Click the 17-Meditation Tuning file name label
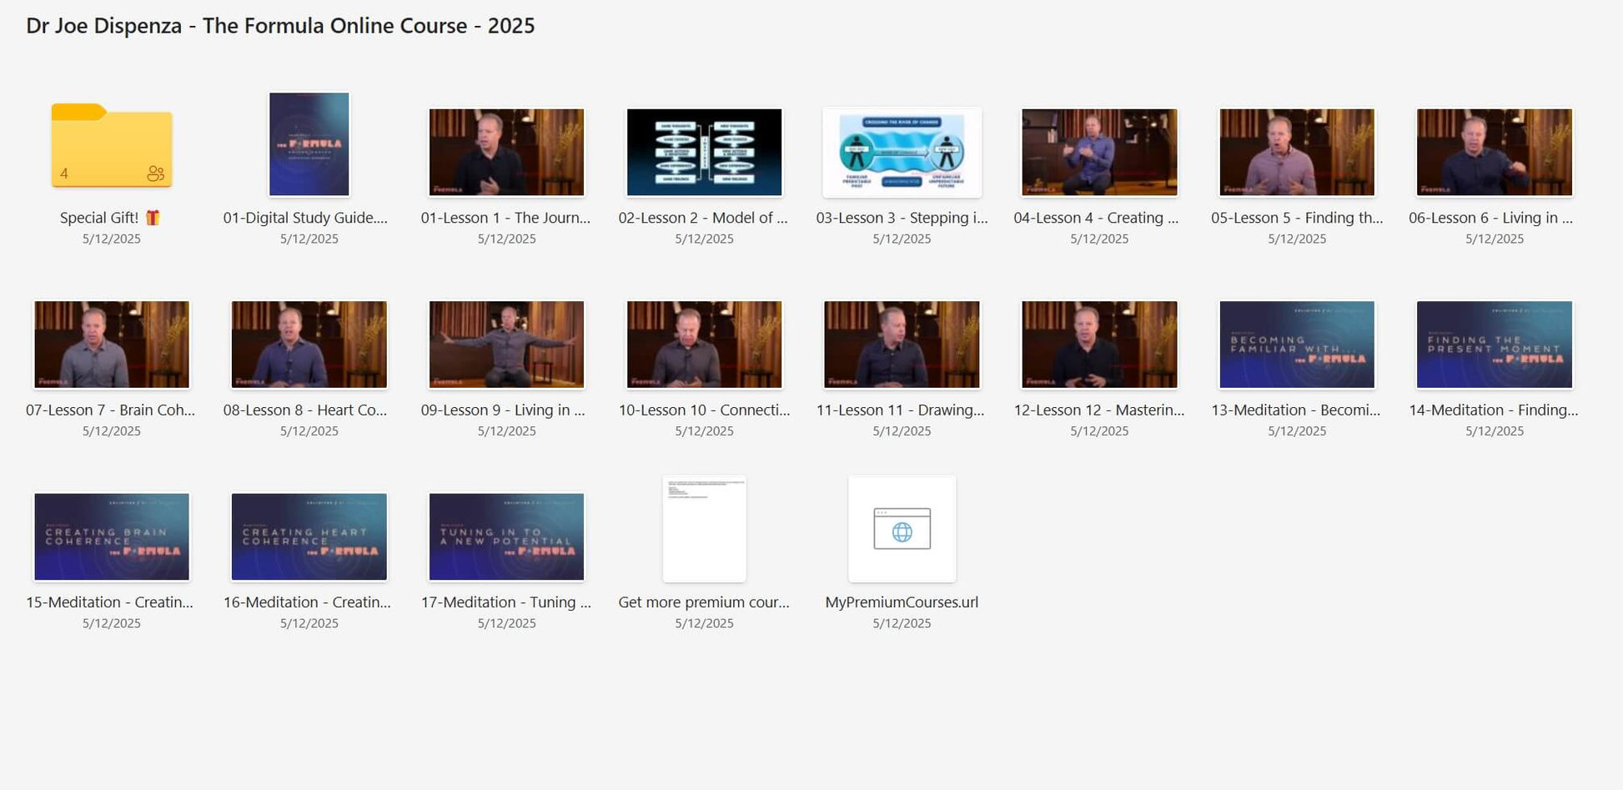 click(x=506, y=602)
